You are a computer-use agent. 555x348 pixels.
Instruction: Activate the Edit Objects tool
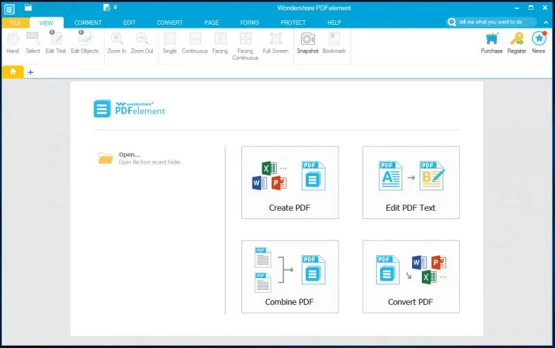click(x=85, y=43)
